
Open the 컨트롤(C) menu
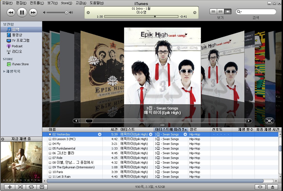coord(37,3)
